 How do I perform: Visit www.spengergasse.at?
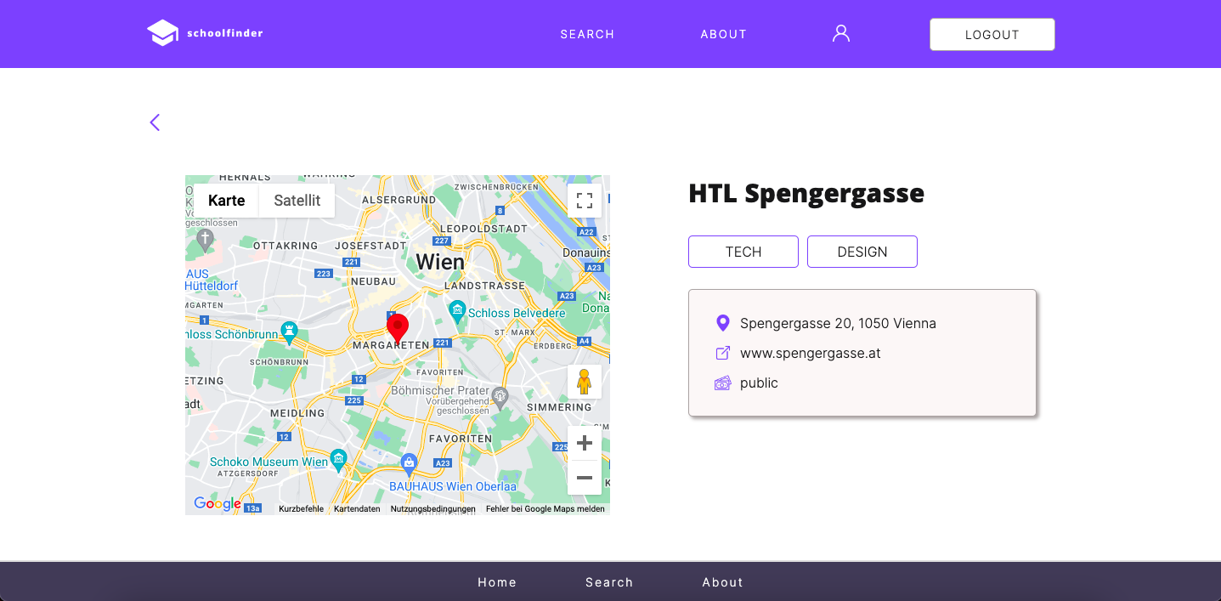click(810, 353)
